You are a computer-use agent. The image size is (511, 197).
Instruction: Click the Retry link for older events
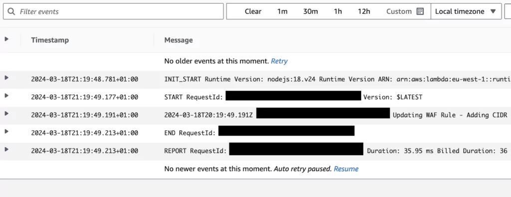pos(279,61)
